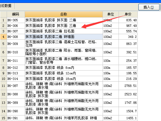Select code cell B6-391

pos(16,118)
